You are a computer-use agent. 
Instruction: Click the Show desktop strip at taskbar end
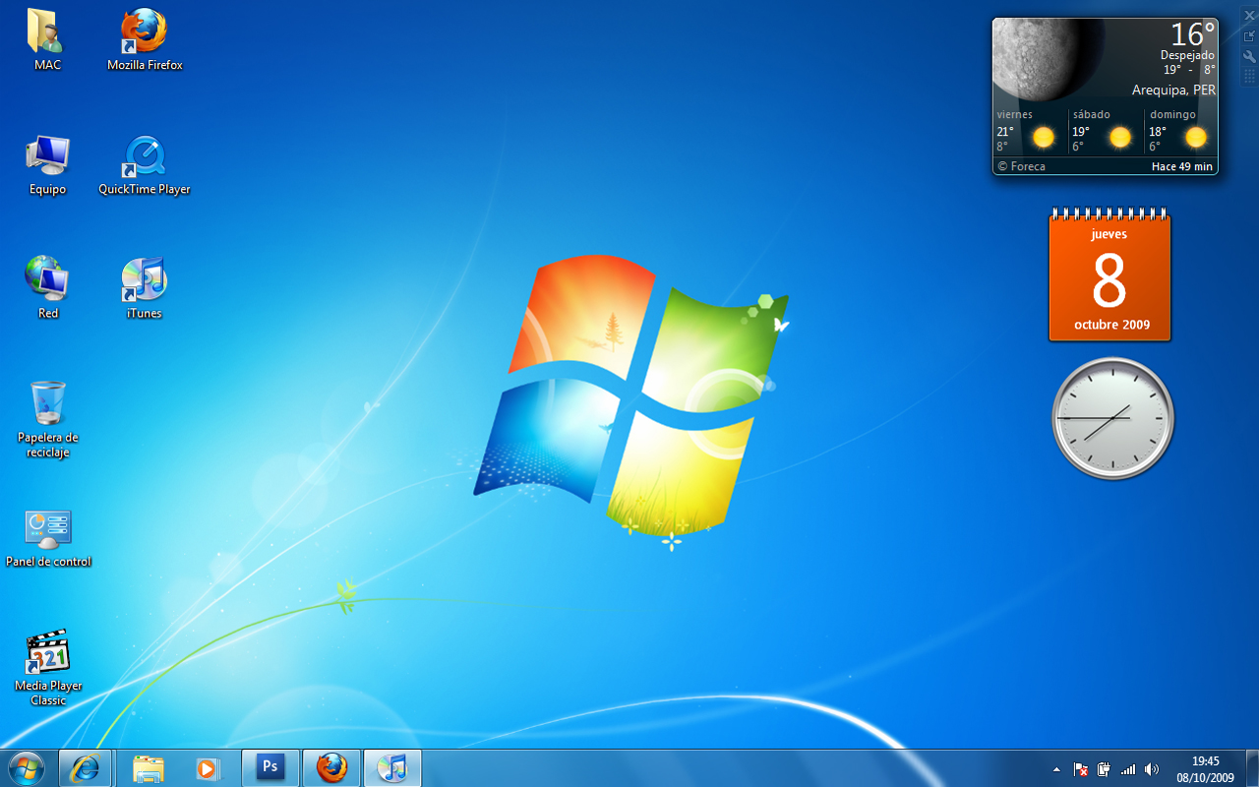[x=1251, y=767]
